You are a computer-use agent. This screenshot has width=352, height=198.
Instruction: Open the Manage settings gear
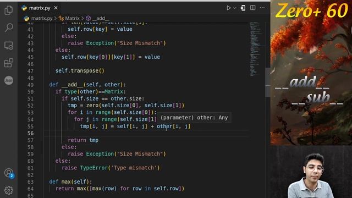(x=9, y=190)
